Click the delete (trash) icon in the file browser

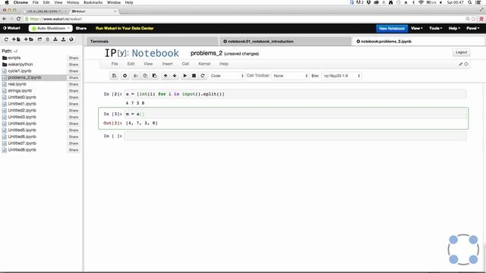pos(47,39)
